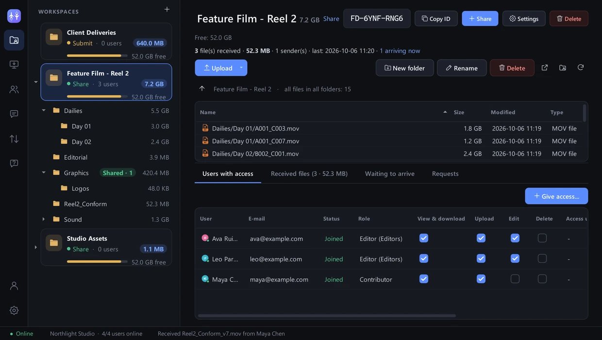The width and height of the screenshot is (602, 340).
Task: Toggle View & download for Ava
Action: (424, 238)
